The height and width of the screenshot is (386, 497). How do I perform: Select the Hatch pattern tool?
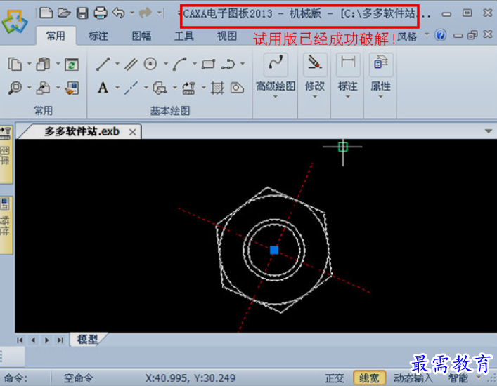[217, 88]
